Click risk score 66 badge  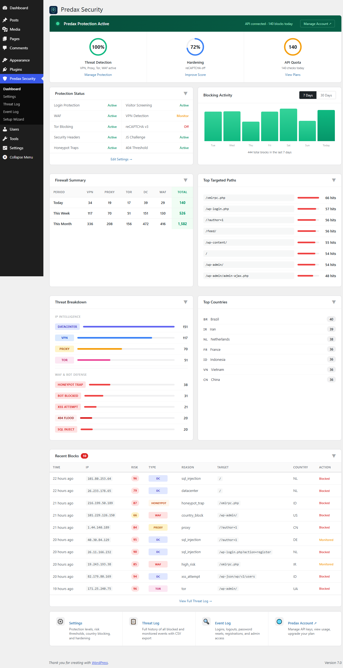point(135,515)
